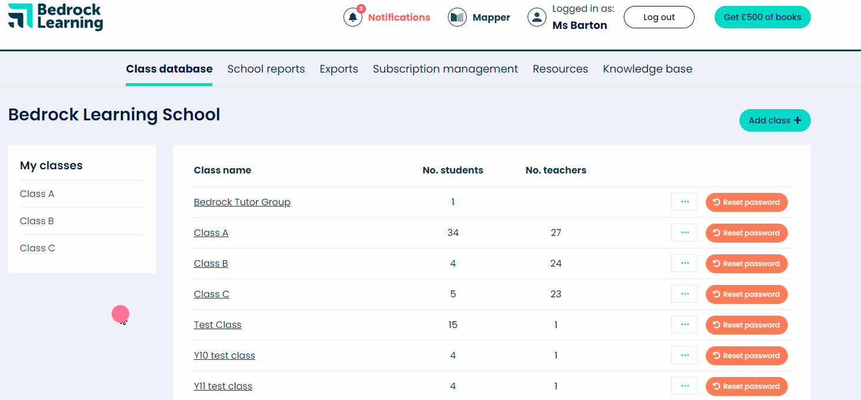Click the Bedrock Learning logo
The height and width of the screenshot is (400, 861).
coord(55,17)
